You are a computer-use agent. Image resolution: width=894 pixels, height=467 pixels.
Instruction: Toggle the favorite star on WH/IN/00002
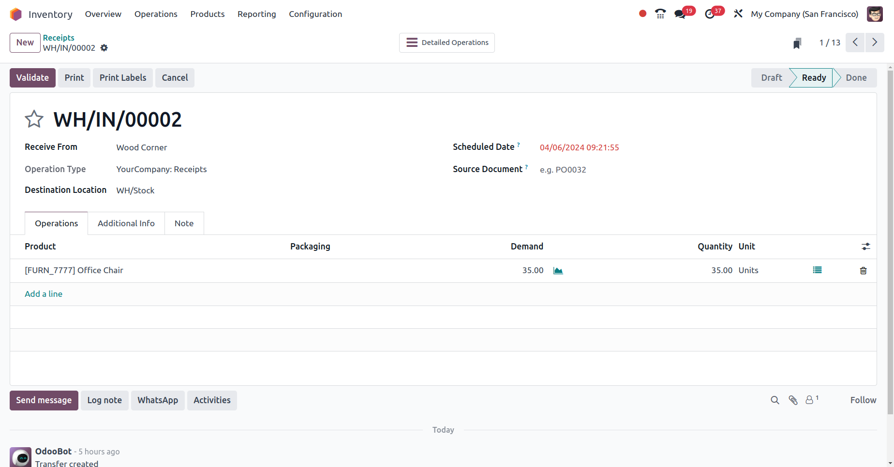pos(34,119)
